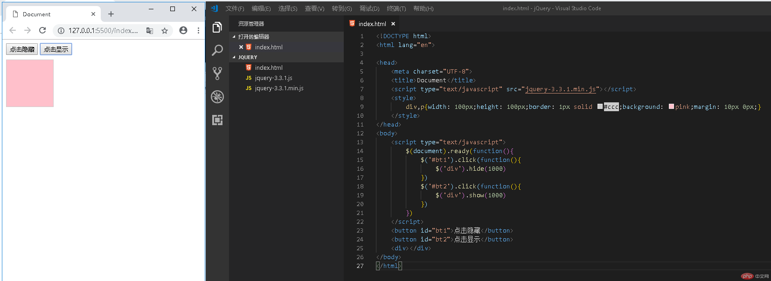Close index.html in open editors list
This screenshot has width=771, height=281.
tap(241, 47)
